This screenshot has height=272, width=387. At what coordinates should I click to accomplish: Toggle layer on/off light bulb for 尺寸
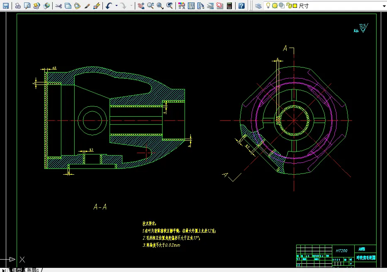(268, 6)
